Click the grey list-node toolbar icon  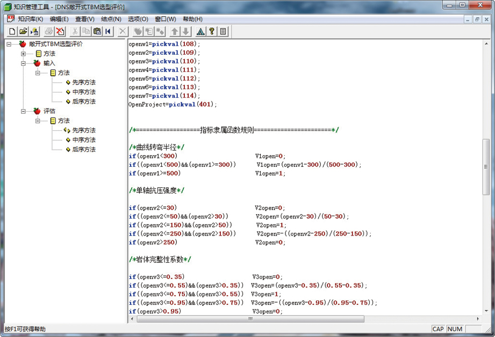pyautogui.click(x=149, y=31)
